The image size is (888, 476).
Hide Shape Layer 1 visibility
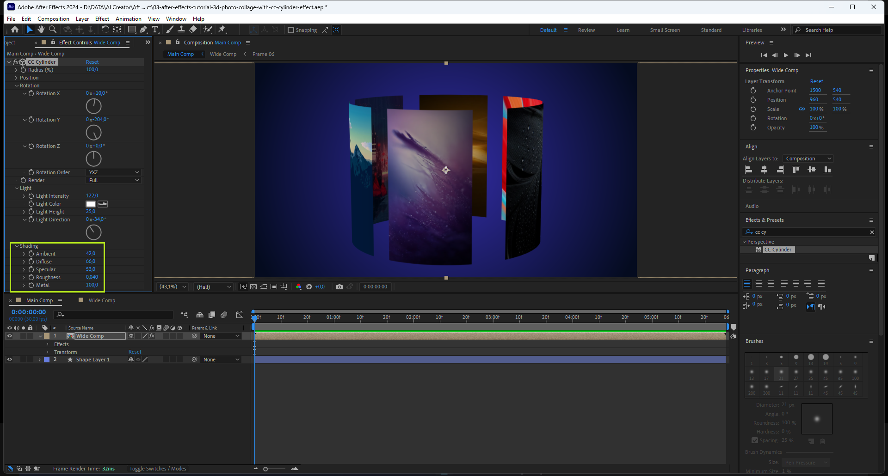click(9, 360)
